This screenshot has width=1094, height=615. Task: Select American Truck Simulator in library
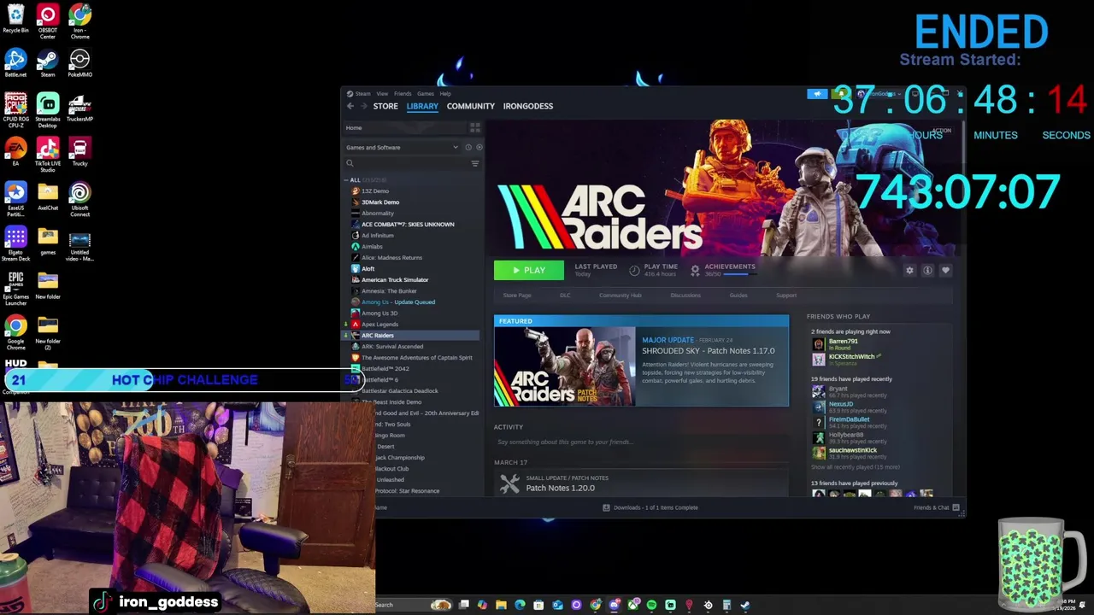click(395, 279)
